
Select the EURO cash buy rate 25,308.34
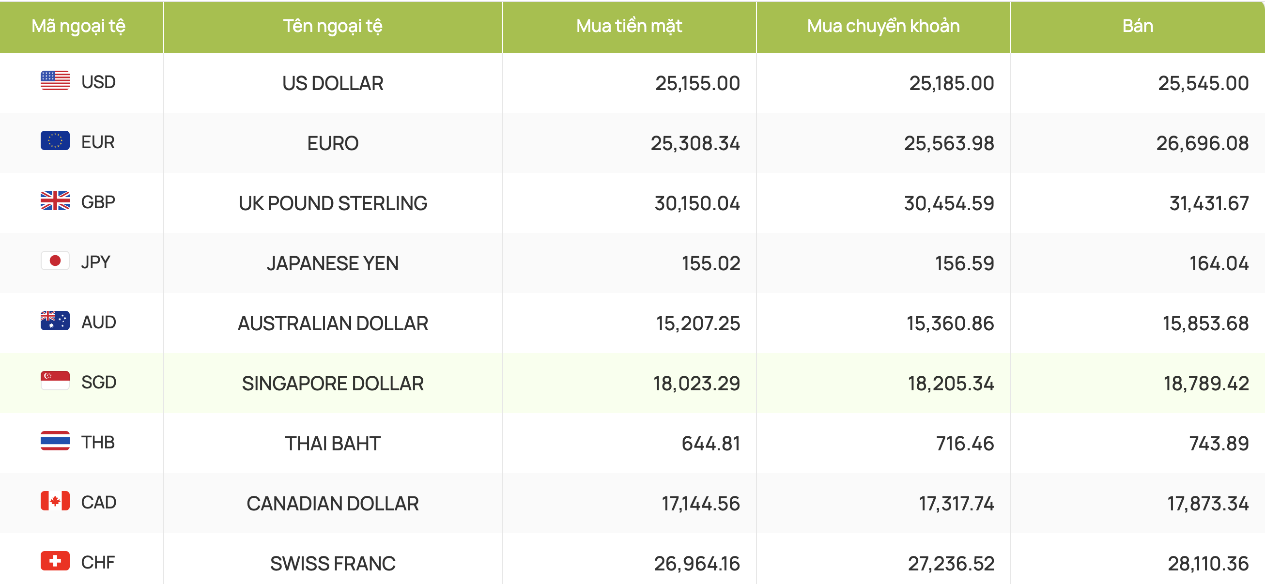coord(695,143)
